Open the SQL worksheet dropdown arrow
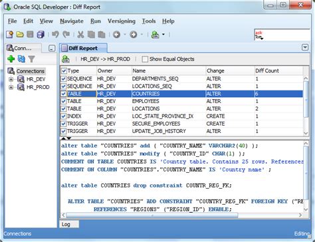The image size is (315, 242). pyautogui.click(x=163, y=35)
